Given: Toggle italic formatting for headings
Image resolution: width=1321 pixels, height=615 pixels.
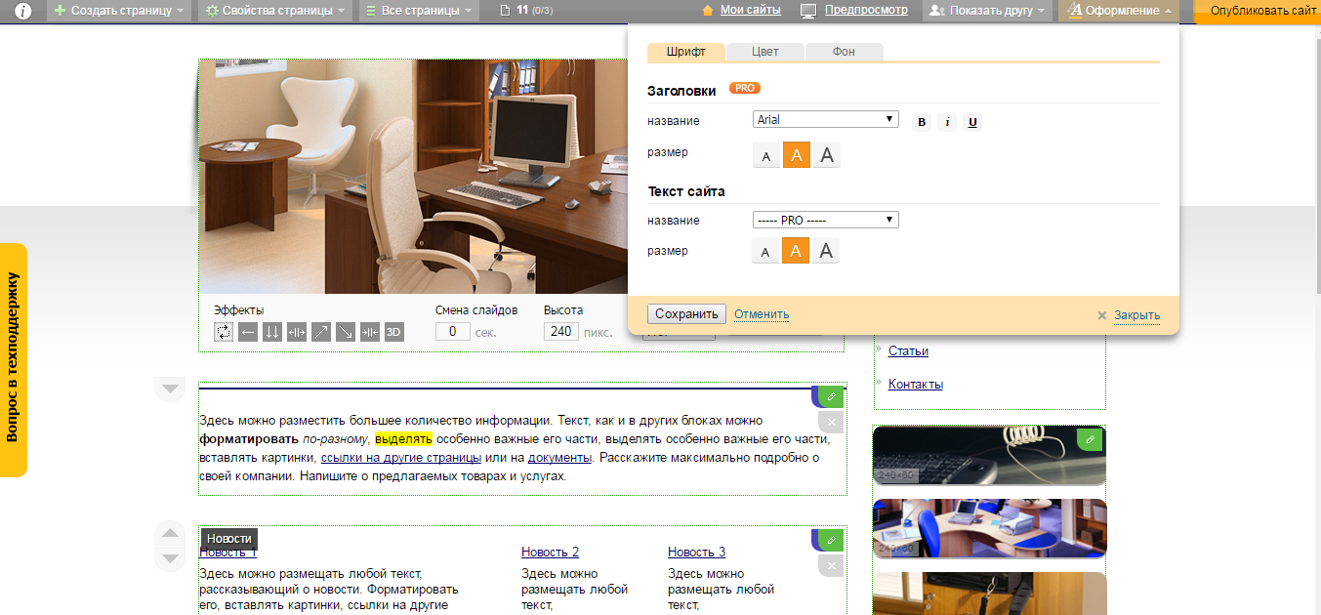Looking at the screenshot, I should (x=946, y=121).
